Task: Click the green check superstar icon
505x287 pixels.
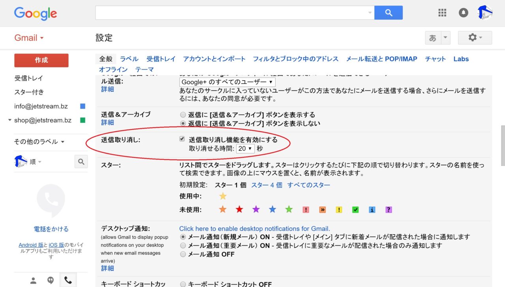Action: [355, 209]
